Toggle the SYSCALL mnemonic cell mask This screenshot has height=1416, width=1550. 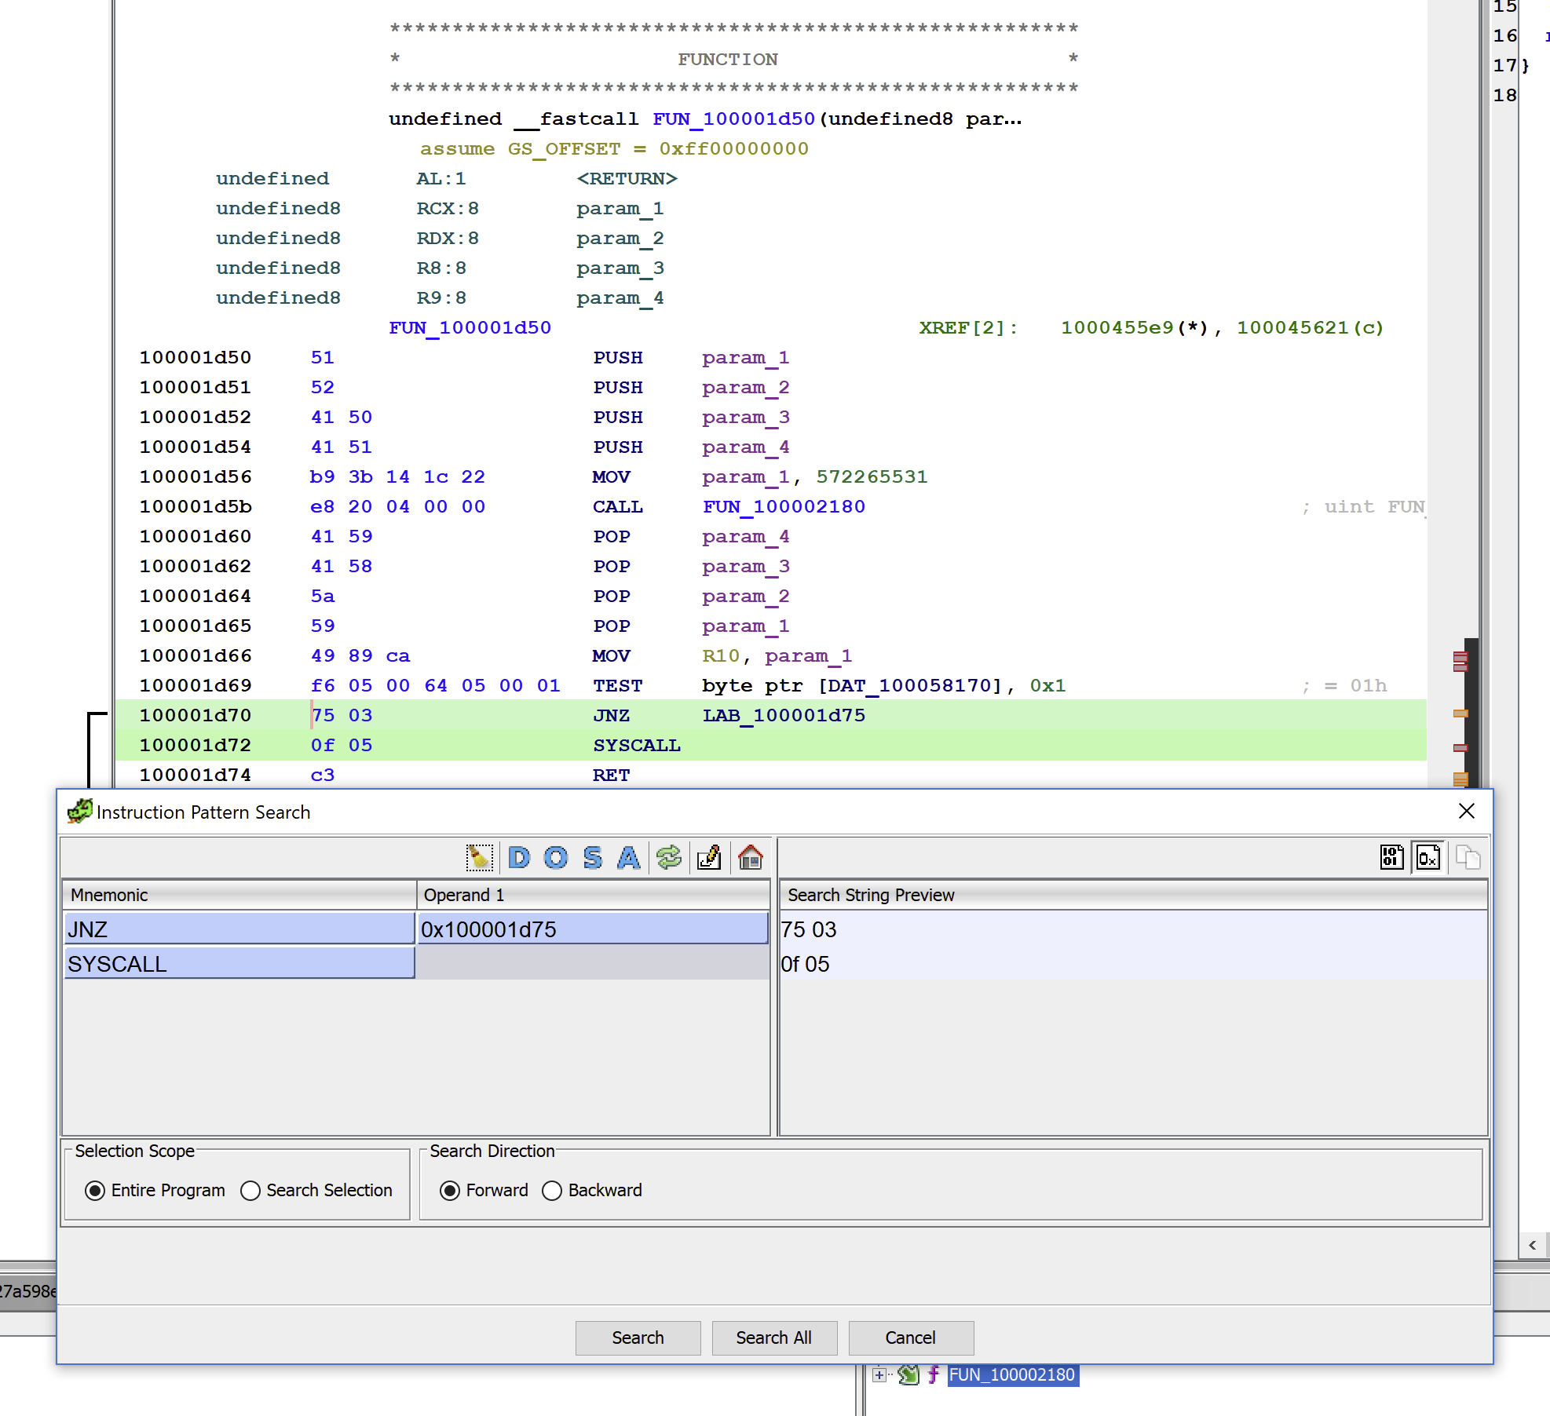239,964
